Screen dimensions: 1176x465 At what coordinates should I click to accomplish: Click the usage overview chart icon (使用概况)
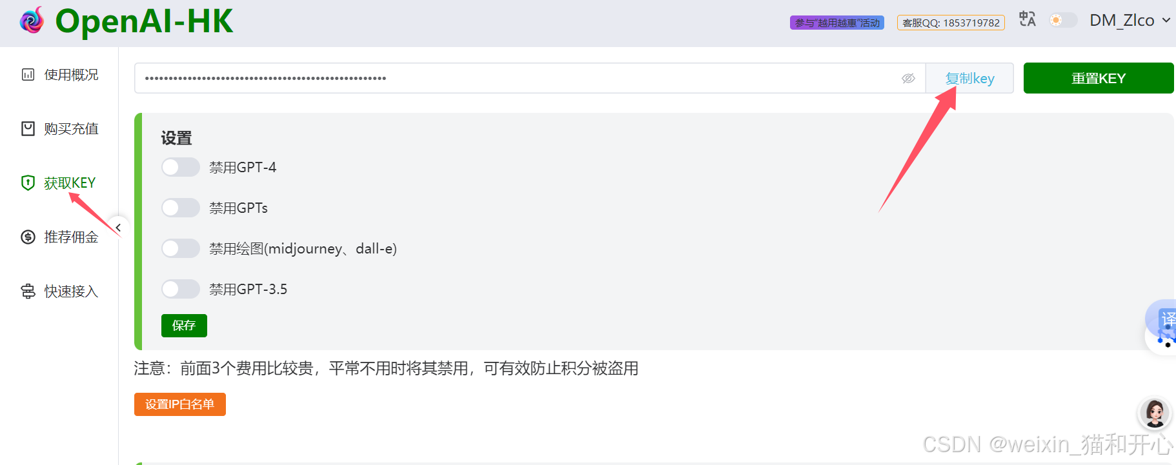[28, 75]
